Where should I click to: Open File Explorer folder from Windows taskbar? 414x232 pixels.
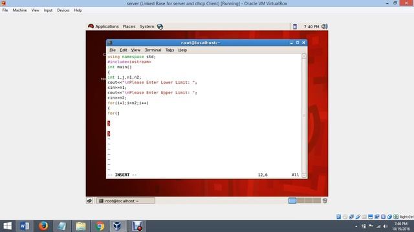(x=81, y=226)
